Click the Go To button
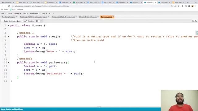Viewport: 198px width, 111px height. (194, 21)
